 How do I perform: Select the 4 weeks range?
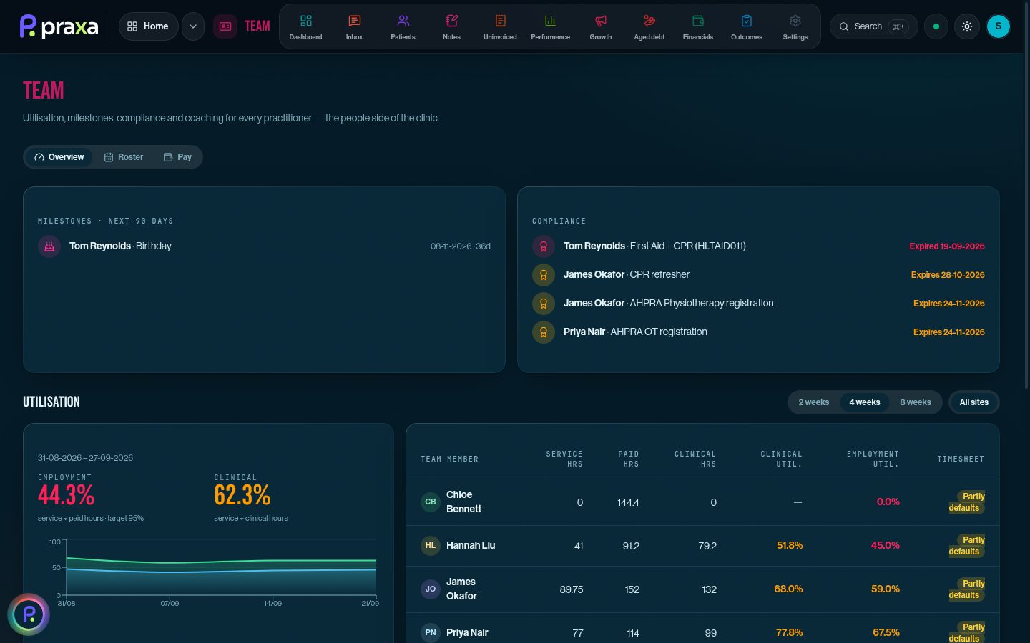click(x=865, y=402)
